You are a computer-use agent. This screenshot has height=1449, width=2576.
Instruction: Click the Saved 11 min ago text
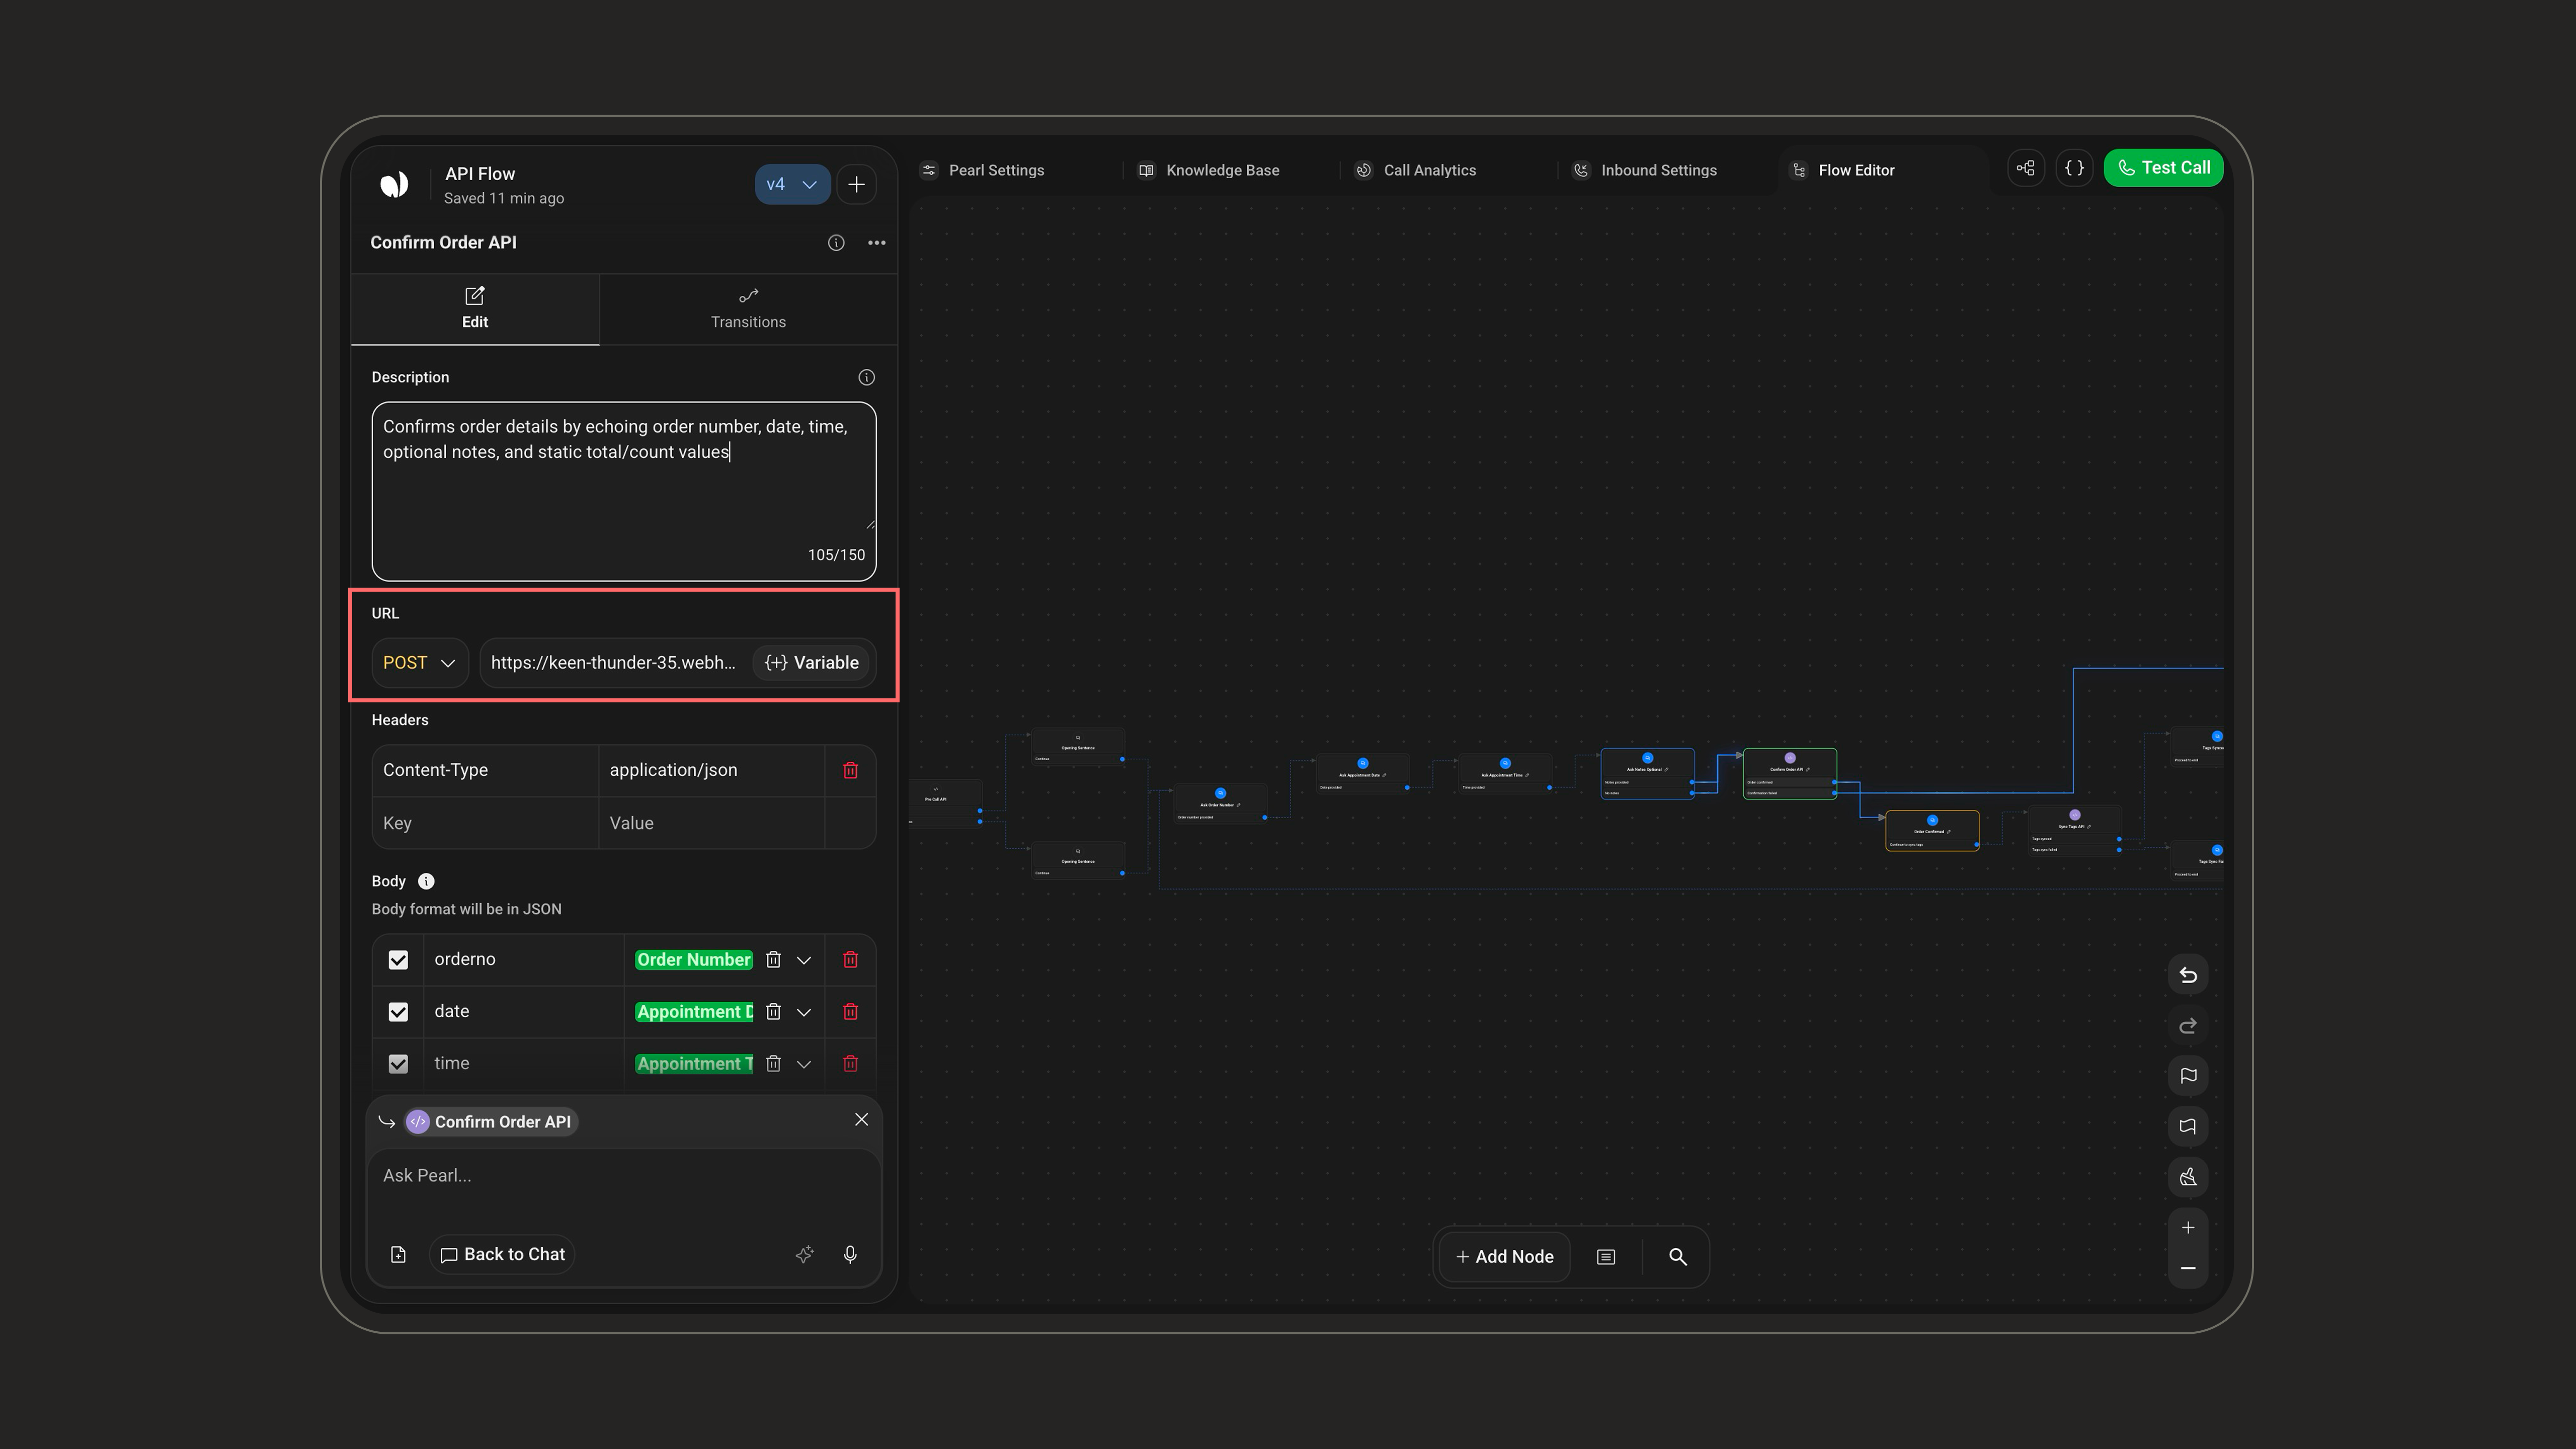(x=504, y=199)
